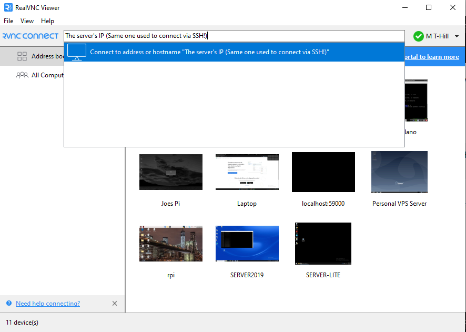
Task: Dismiss the Need help connecting banner
Action: 115,304
